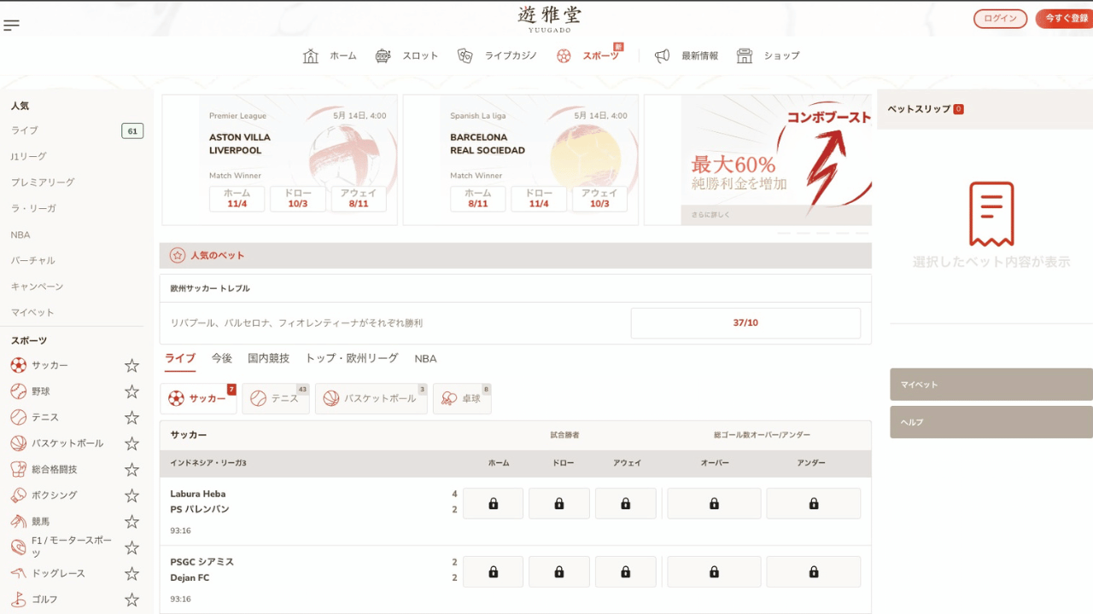Open the マイベット panel button
1093x614 pixels.
point(991,385)
